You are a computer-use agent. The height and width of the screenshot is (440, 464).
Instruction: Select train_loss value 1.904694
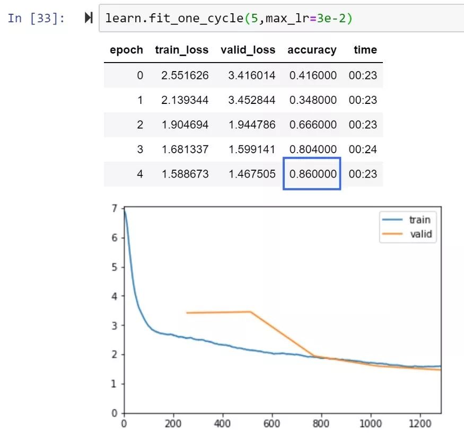[x=185, y=125]
